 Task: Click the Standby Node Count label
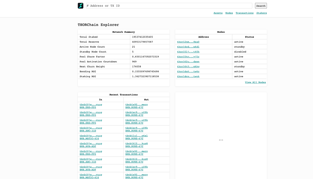(x=93, y=52)
